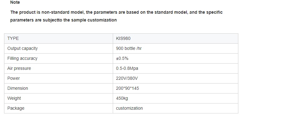
Task: Click the 220V/380V value cell
Action: click(176, 78)
